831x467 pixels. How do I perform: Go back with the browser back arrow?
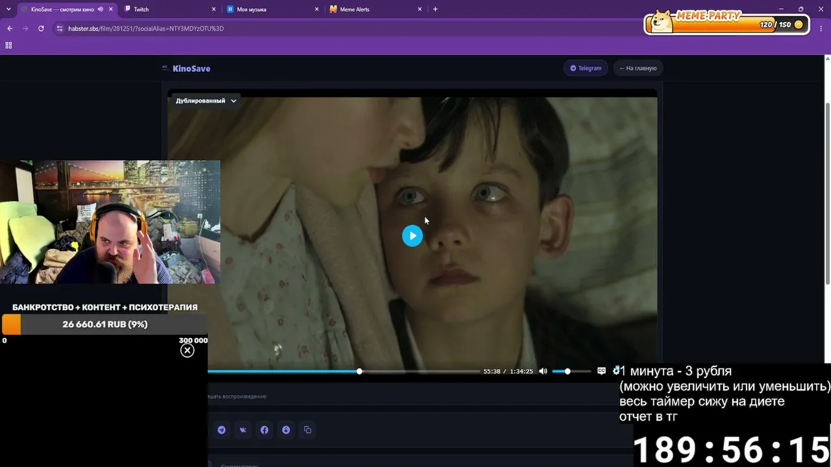[x=10, y=29]
